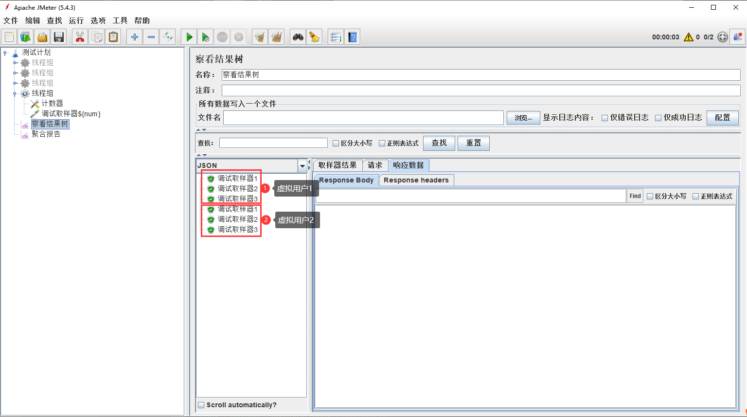Click the binoculars Search icon
This screenshot has width=747, height=417.
click(x=298, y=37)
